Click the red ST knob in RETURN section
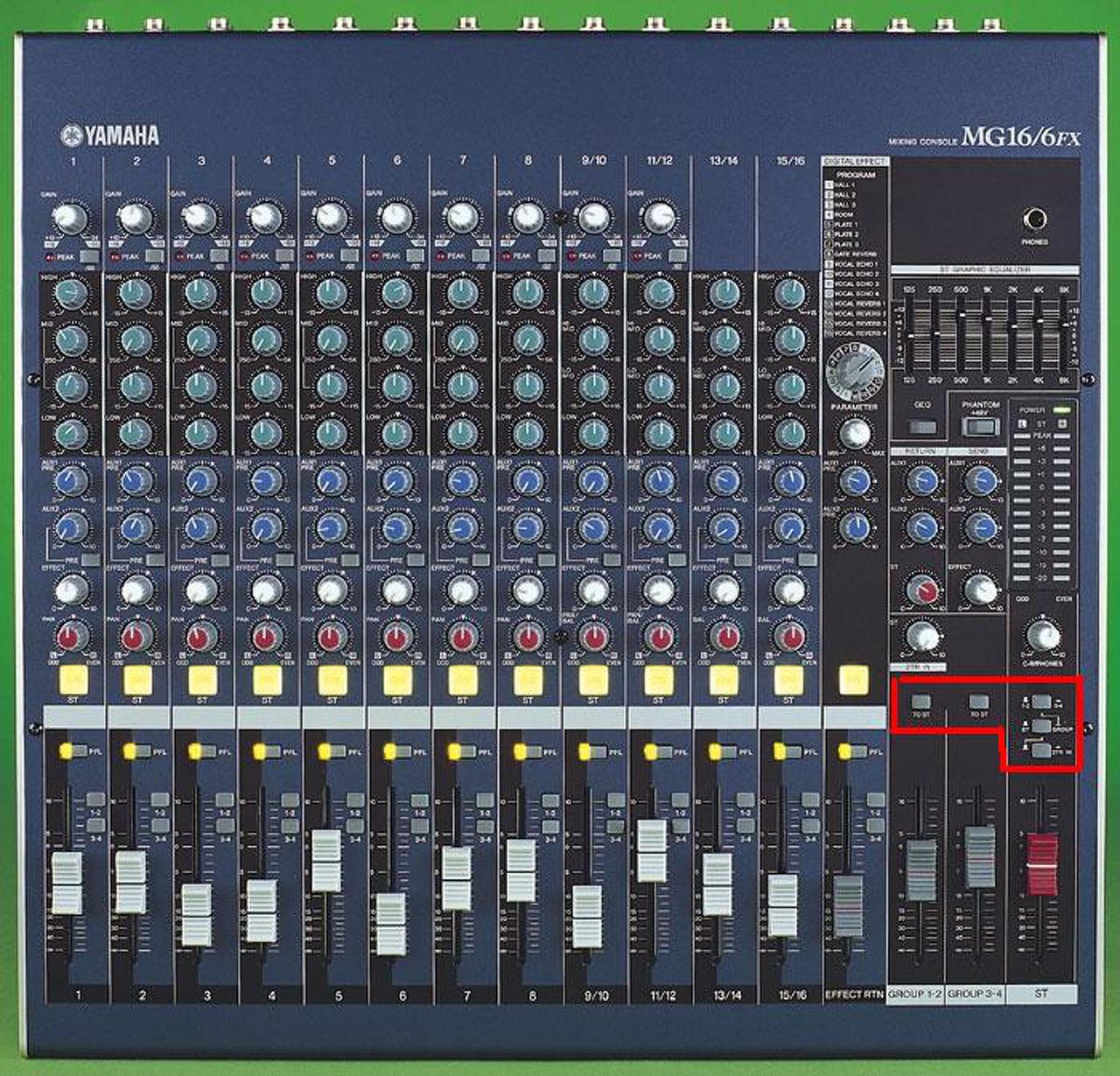 (x=922, y=590)
